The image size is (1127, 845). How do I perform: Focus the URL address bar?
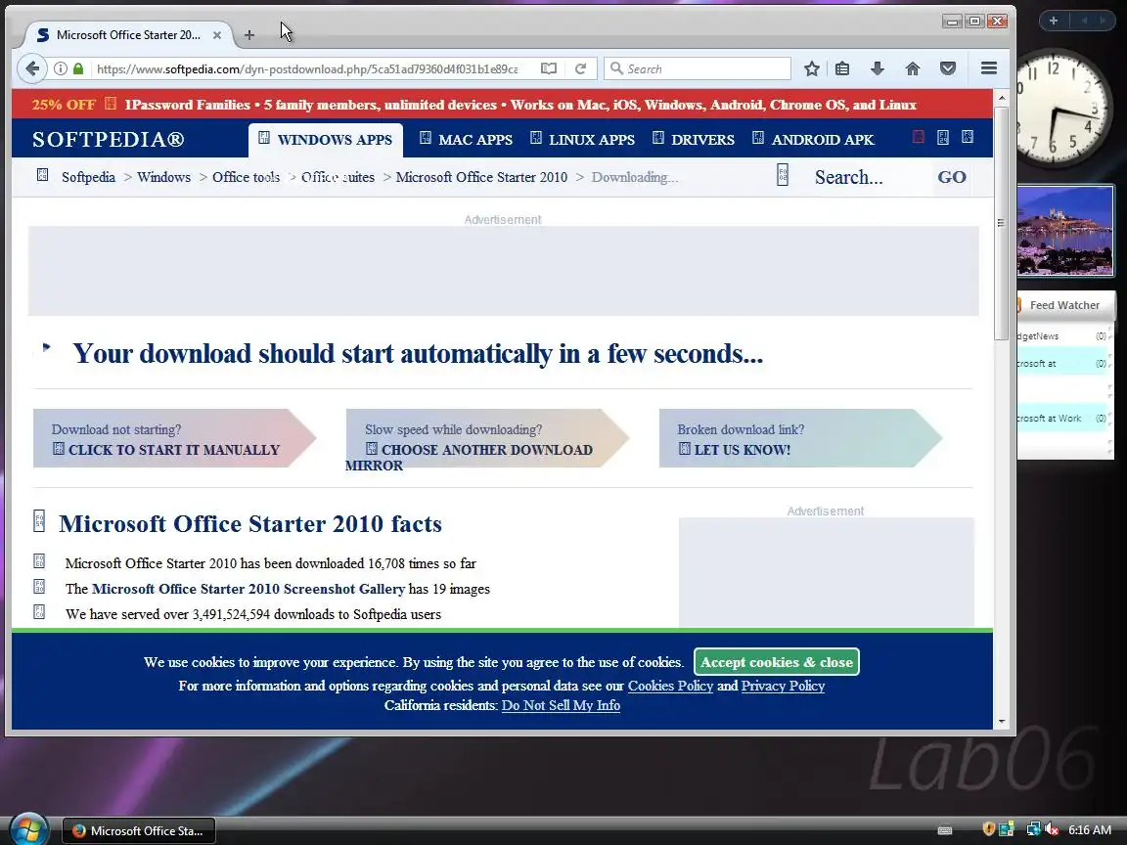[x=307, y=69]
